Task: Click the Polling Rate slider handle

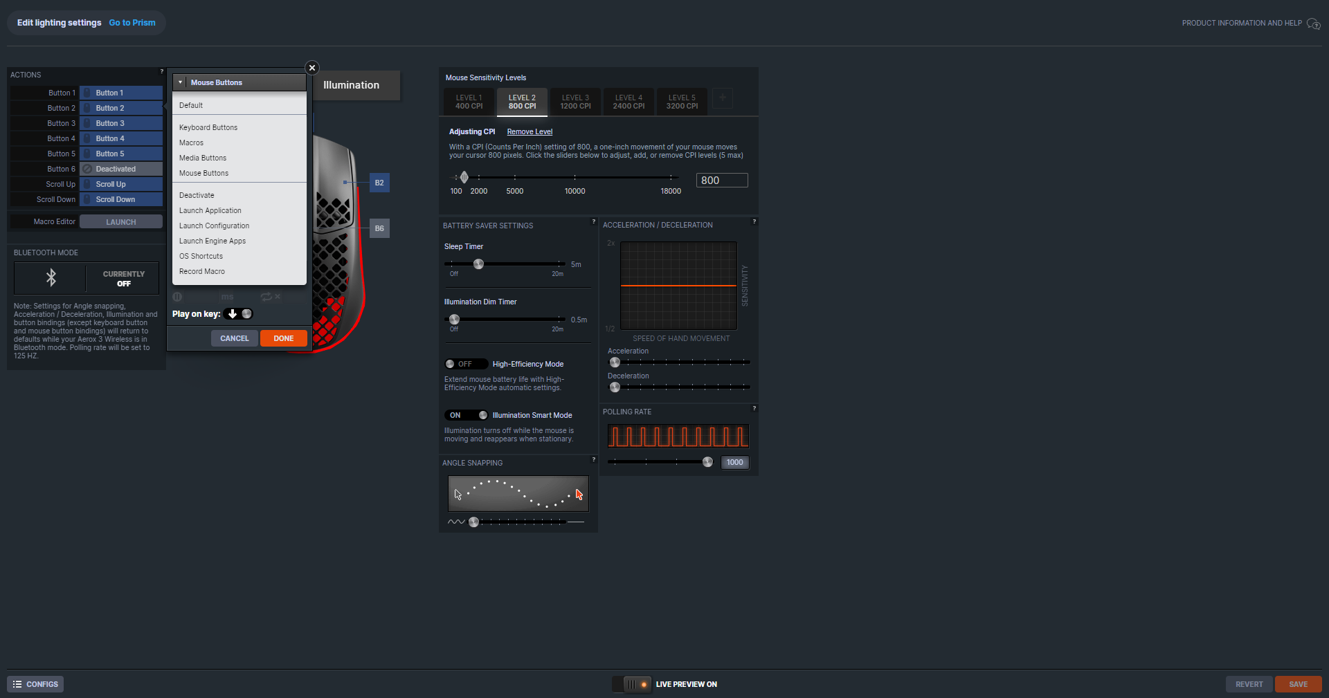Action: pyautogui.click(x=707, y=462)
